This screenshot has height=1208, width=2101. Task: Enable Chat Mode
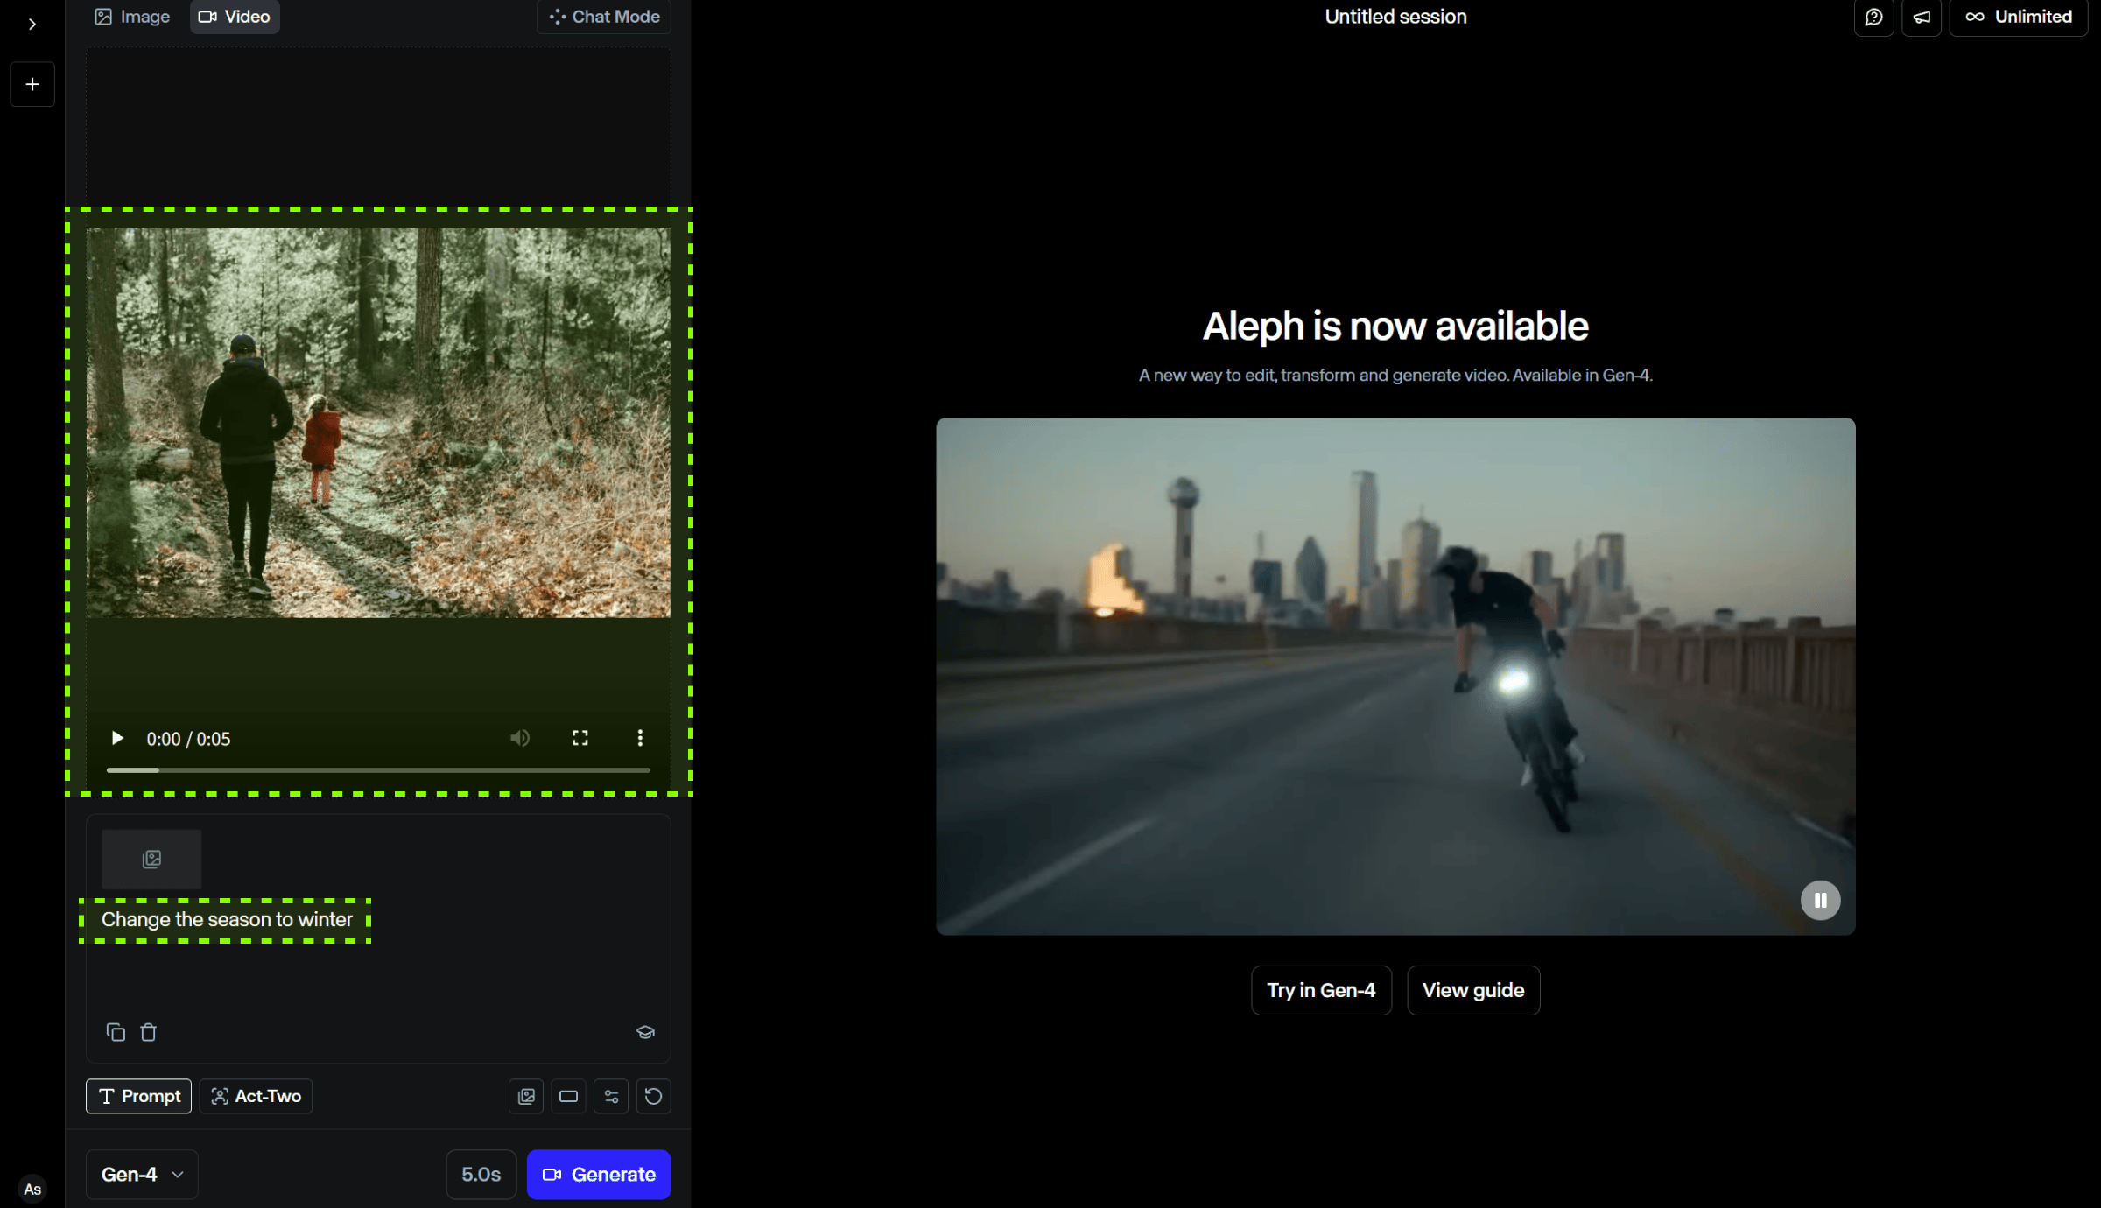coord(604,17)
